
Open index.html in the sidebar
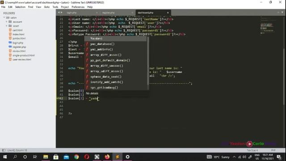point(18,34)
